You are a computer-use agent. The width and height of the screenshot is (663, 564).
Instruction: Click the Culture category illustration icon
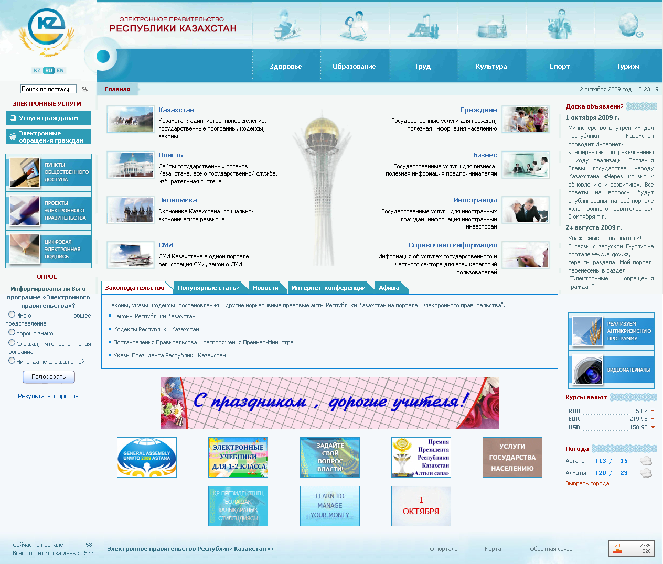[x=492, y=27]
